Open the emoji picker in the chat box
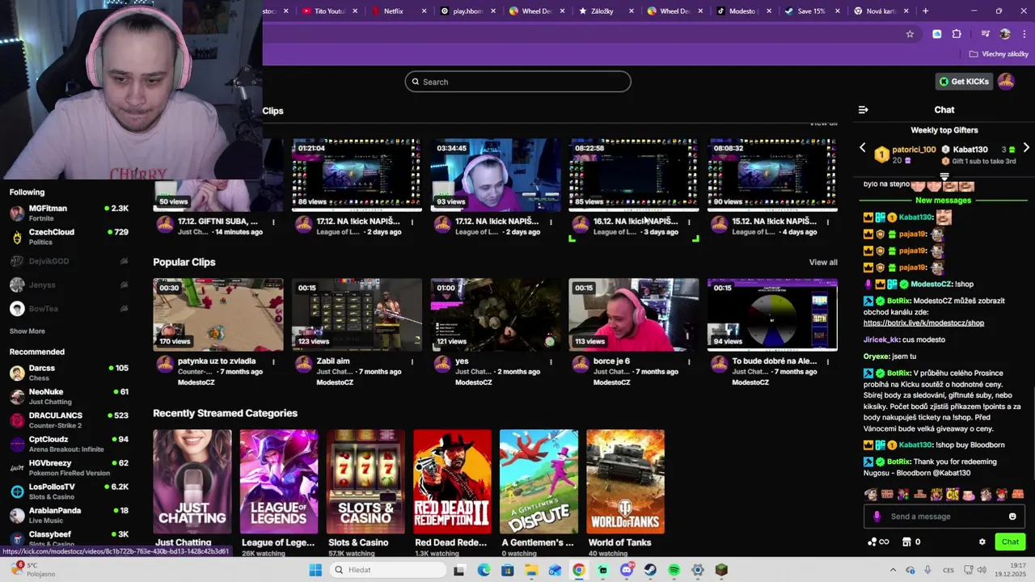Screen dimensions: 1035x582 (1012, 517)
